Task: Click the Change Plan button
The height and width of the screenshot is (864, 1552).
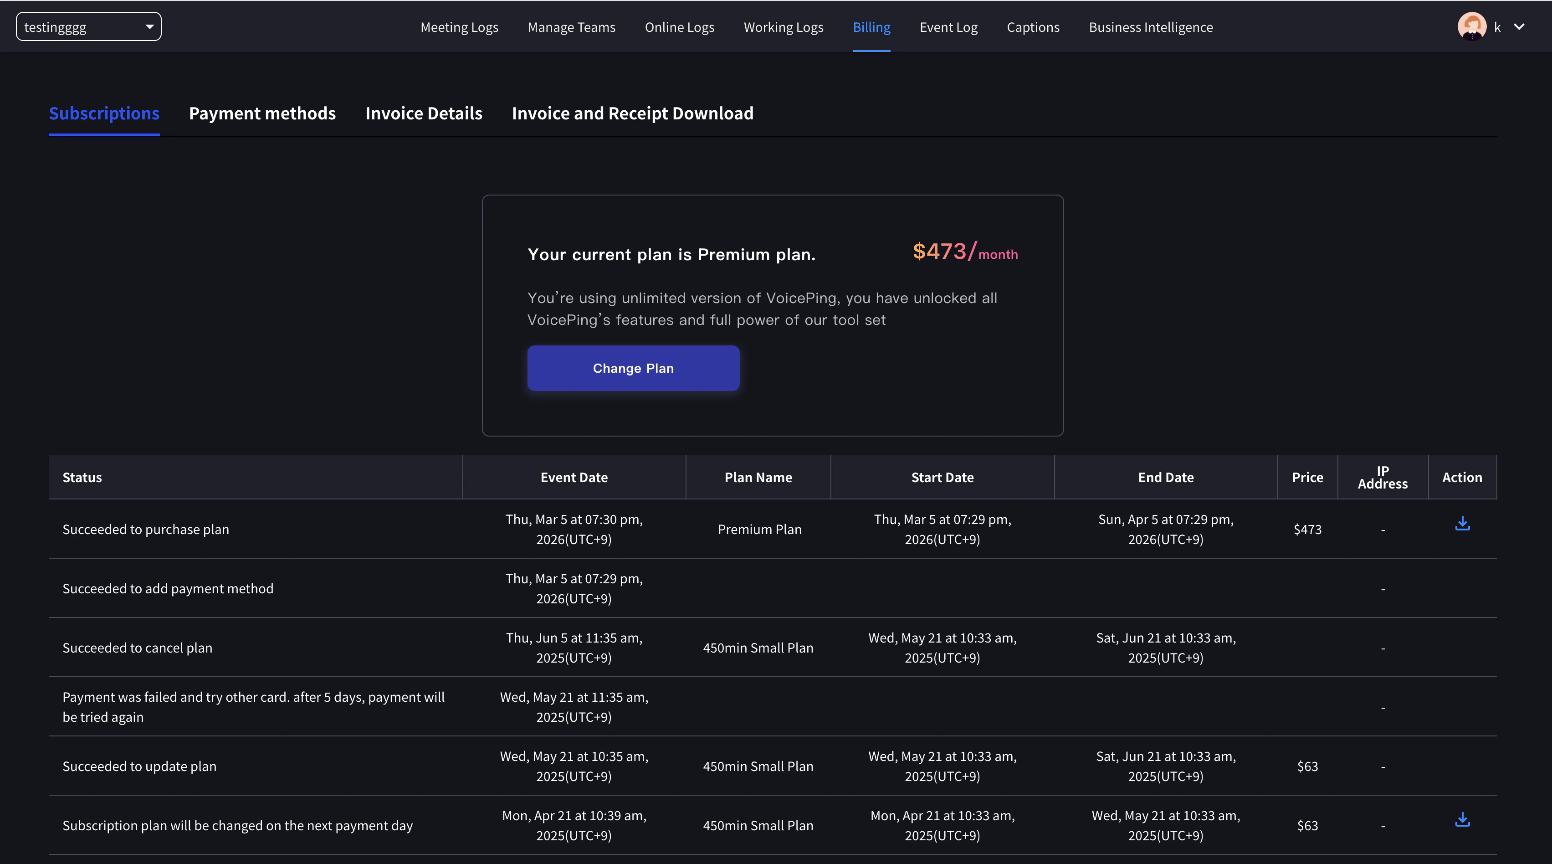Action: [633, 368]
